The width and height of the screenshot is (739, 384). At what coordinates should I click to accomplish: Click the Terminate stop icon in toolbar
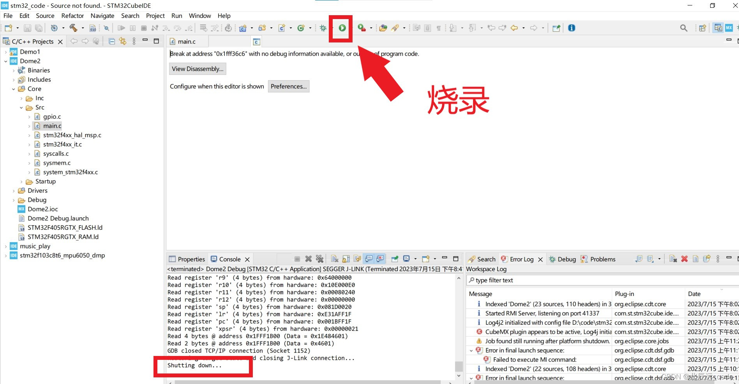[144, 28]
